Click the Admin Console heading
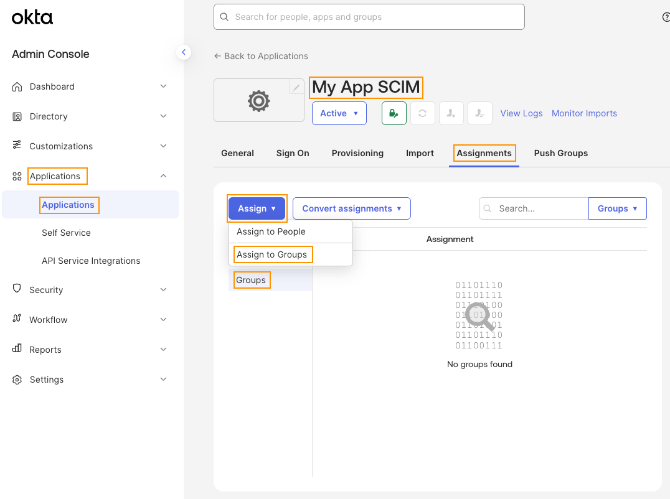Screen dimensions: 670x499 [x=50, y=54]
